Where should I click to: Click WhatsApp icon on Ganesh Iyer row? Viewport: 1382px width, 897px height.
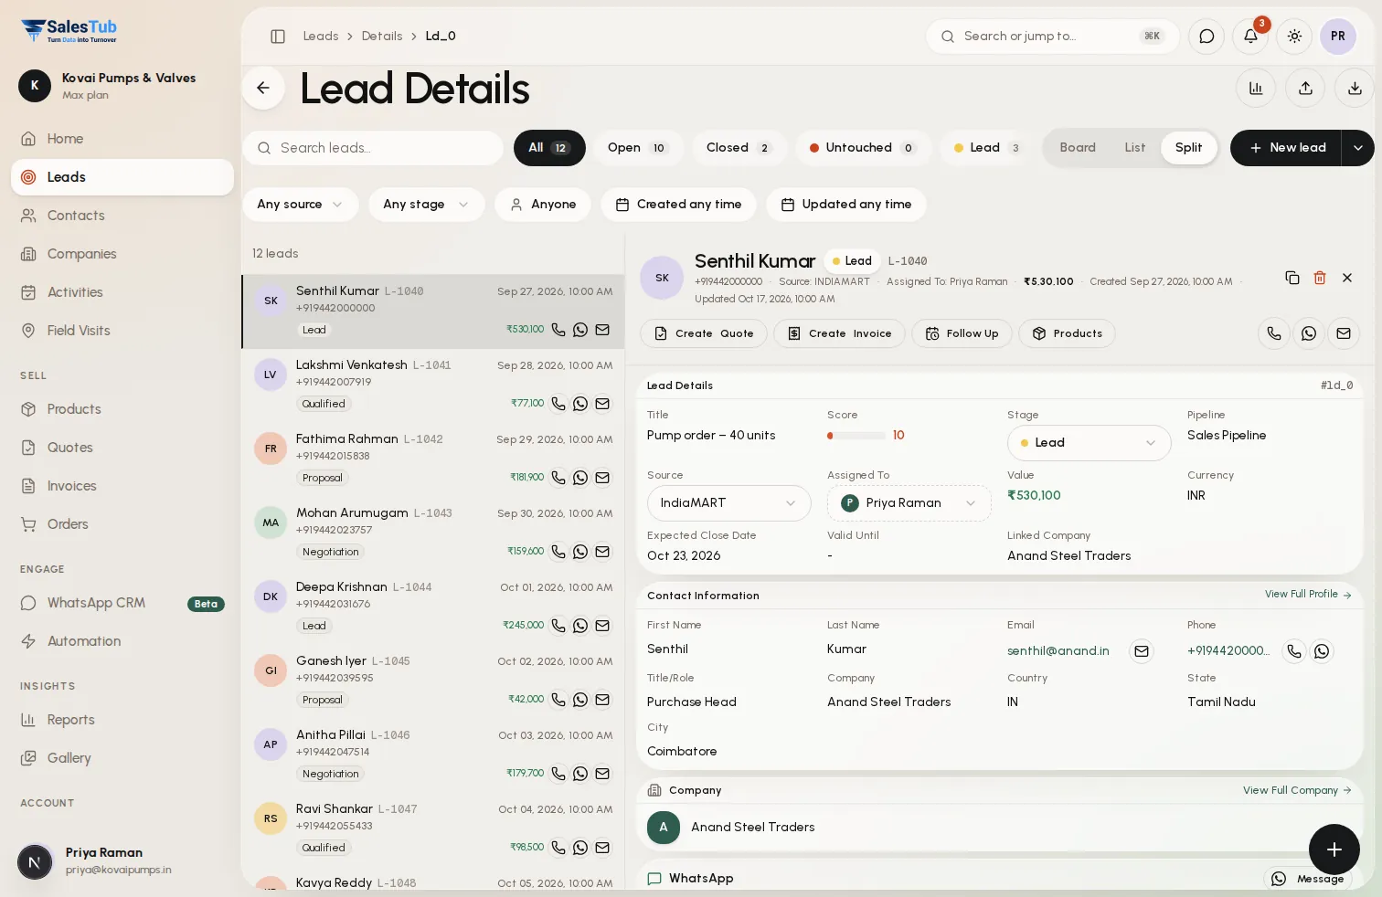click(x=580, y=700)
